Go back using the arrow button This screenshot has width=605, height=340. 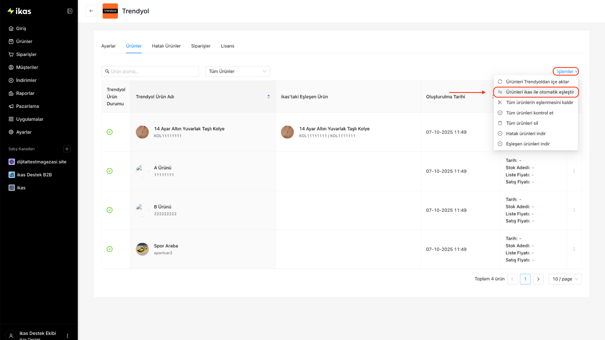(x=91, y=11)
